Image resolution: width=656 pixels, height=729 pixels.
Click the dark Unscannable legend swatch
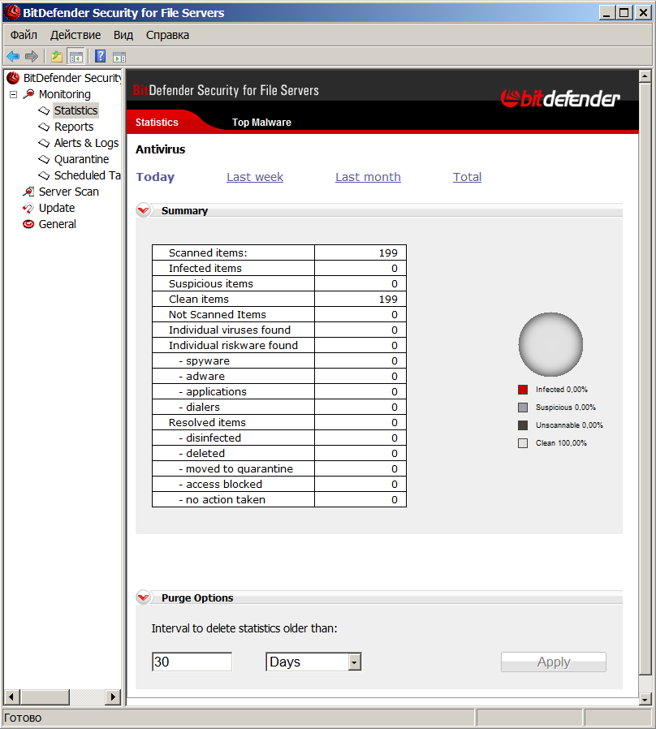coord(523,425)
